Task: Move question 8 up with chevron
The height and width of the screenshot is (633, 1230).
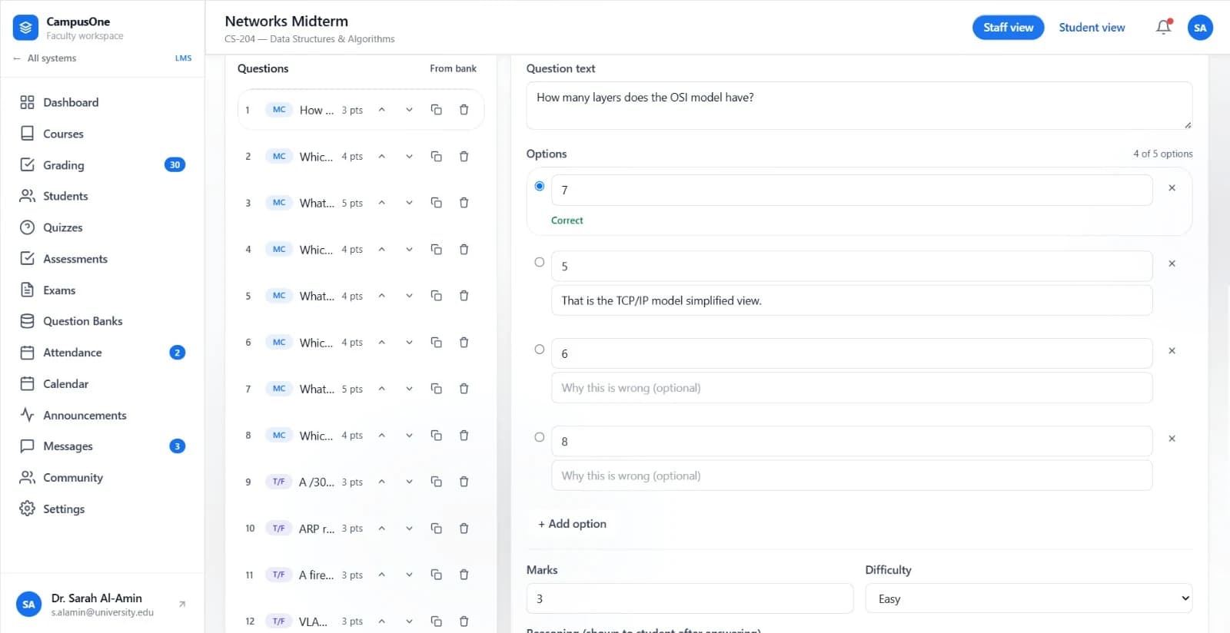Action: pos(381,435)
